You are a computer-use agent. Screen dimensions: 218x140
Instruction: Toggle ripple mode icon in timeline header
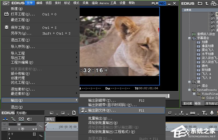[13, 119]
